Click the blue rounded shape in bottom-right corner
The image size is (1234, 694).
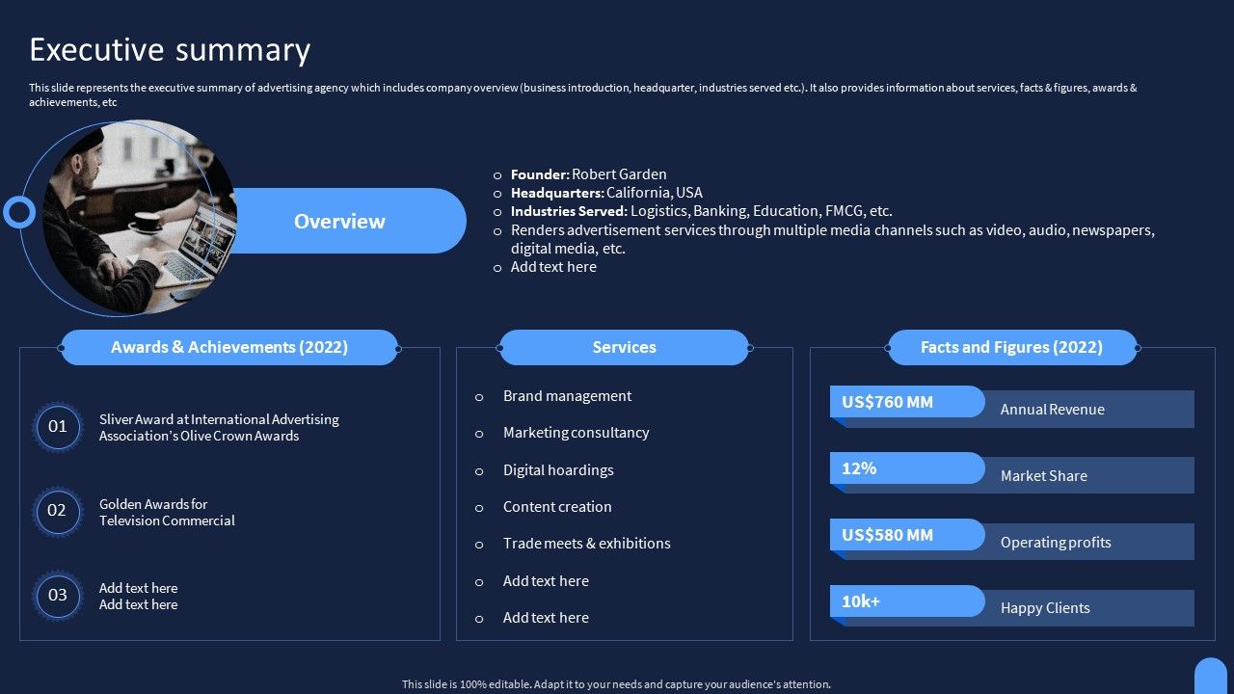click(x=1211, y=676)
